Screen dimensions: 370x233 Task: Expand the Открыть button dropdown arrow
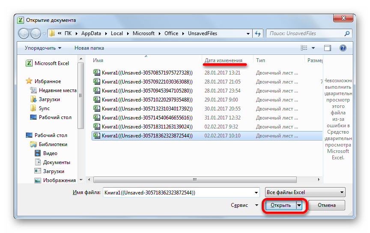coord(299,206)
